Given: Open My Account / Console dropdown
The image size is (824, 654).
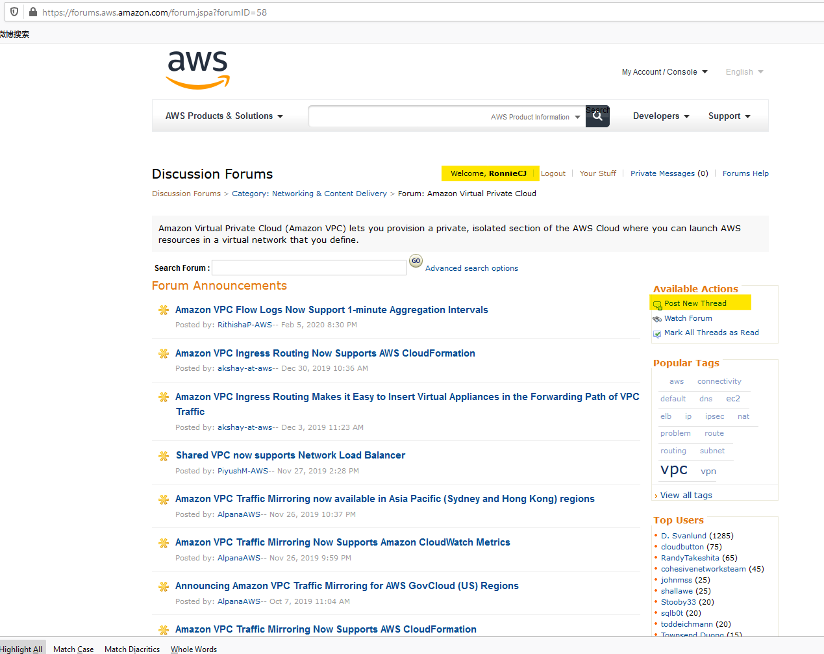Looking at the screenshot, I should click(x=664, y=72).
